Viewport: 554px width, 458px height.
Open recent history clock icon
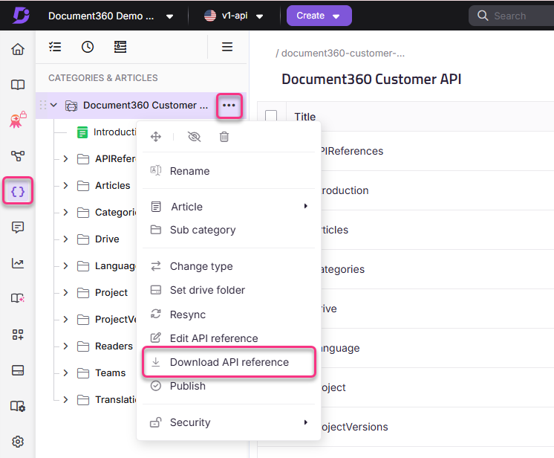(x=88, y=47)
